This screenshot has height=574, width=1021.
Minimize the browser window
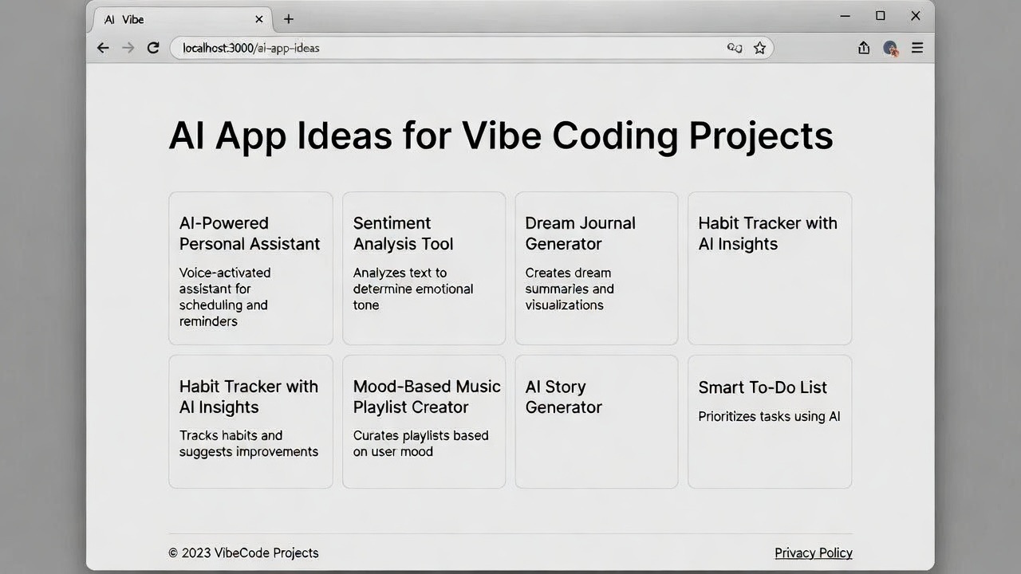pos(846,16)
